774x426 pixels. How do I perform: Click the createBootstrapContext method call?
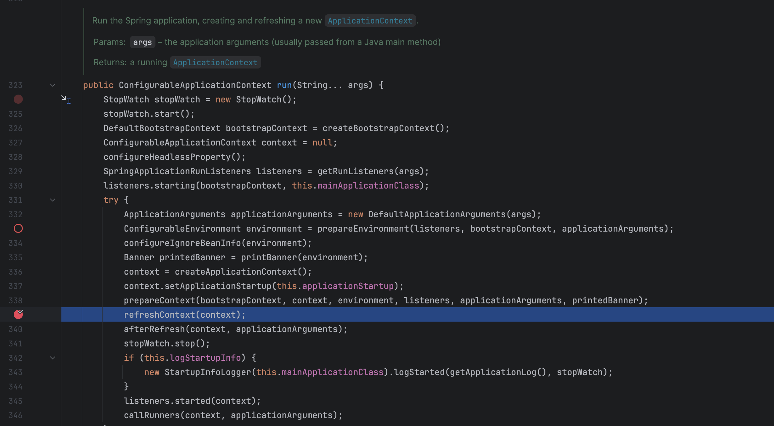379,128
